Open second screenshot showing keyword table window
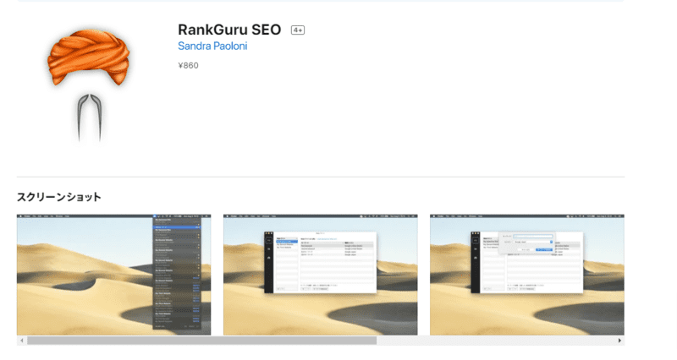 coord(321,275)
